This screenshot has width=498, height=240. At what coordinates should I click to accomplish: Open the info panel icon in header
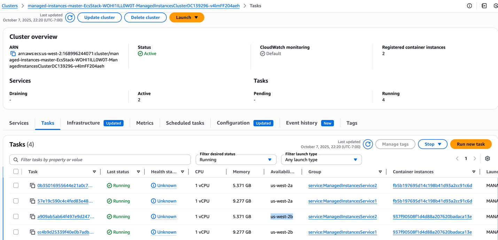click(x=469, y=6)
